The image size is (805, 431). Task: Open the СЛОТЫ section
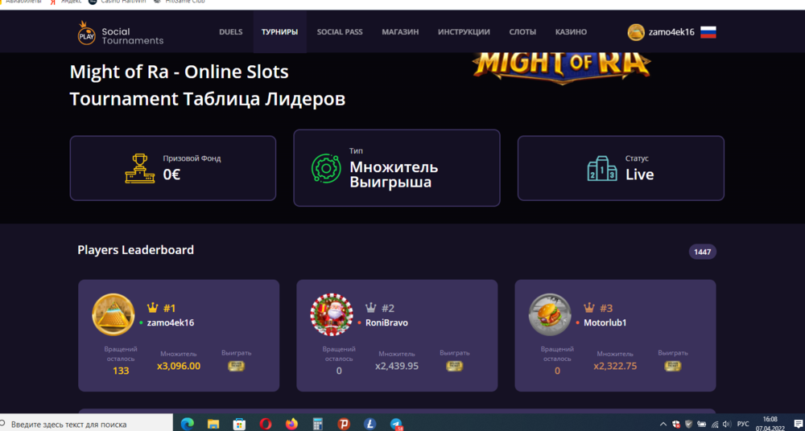522,32
